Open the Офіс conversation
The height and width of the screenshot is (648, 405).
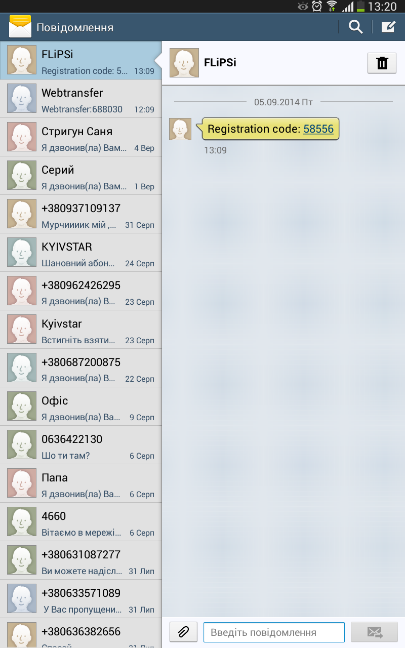(81, 407)
